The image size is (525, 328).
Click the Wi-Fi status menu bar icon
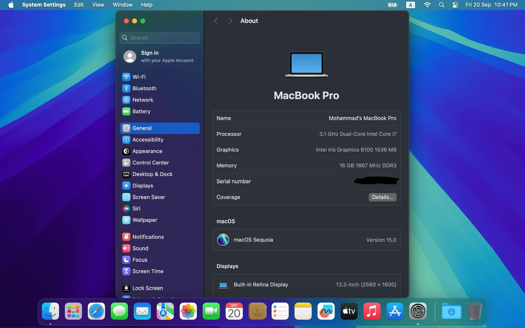[427, 5]
